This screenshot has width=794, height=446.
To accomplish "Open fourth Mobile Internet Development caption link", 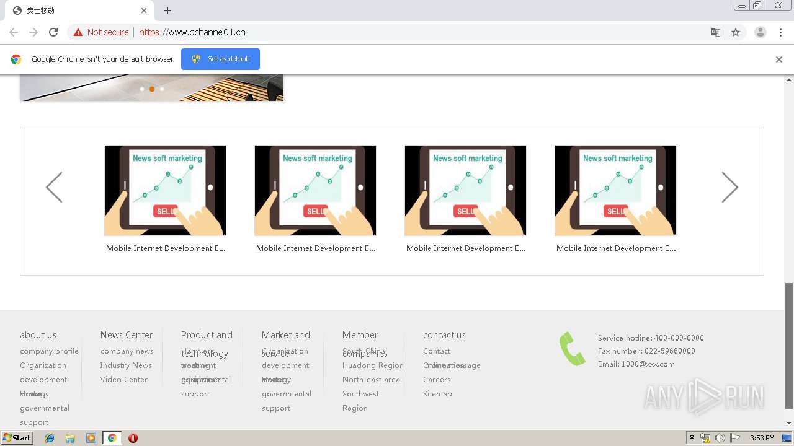I will point(616,248).
